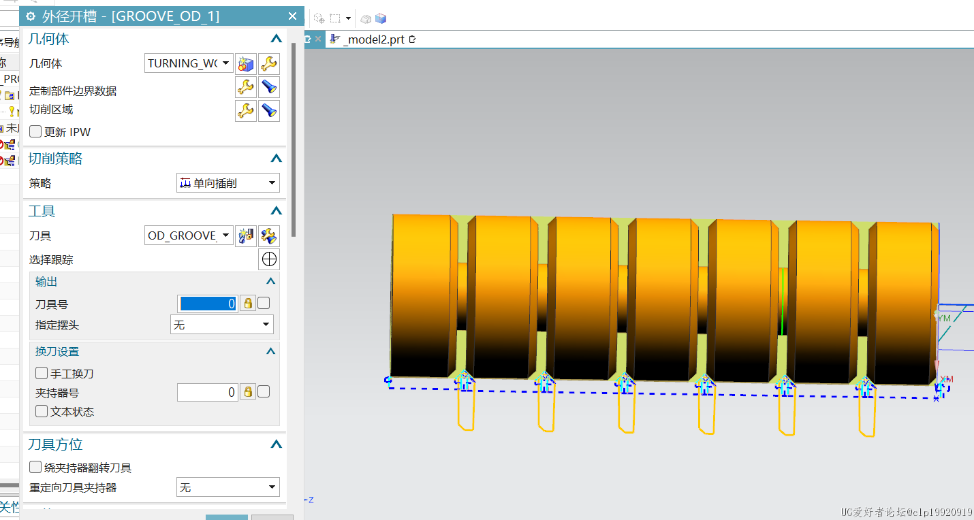Collapse the 切削策略 section
Viewport: 974px width, 520px height.
click(x=276, y=159)
